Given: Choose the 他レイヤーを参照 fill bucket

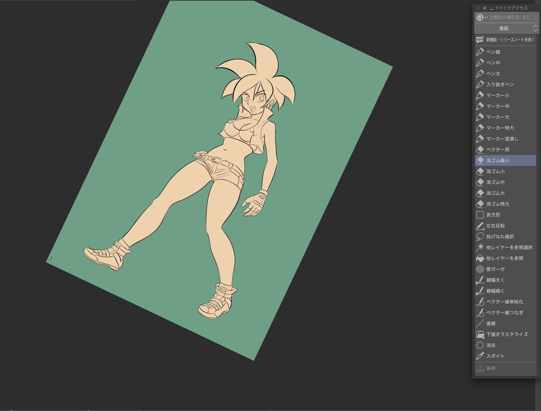Looking at the screenshot, I should 505,258.
